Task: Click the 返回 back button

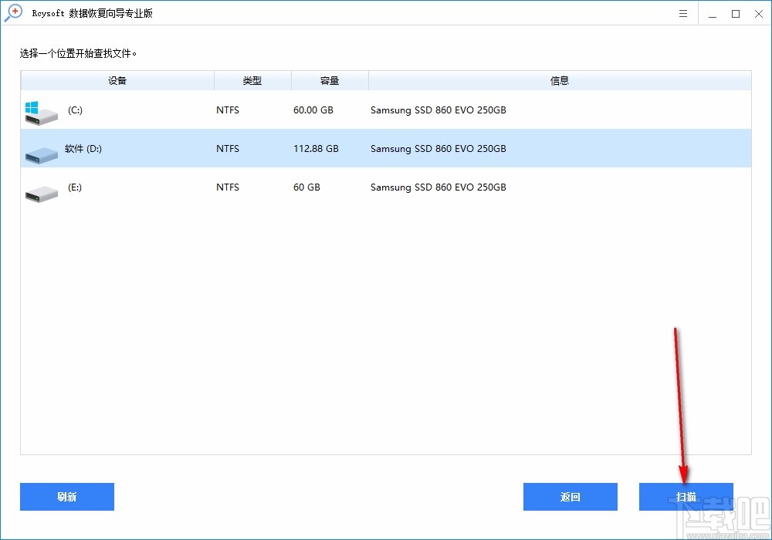Action: [570, 497]
